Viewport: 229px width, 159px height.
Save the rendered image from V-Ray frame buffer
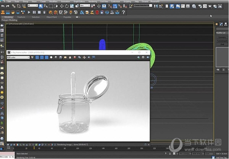pos(61,57)
